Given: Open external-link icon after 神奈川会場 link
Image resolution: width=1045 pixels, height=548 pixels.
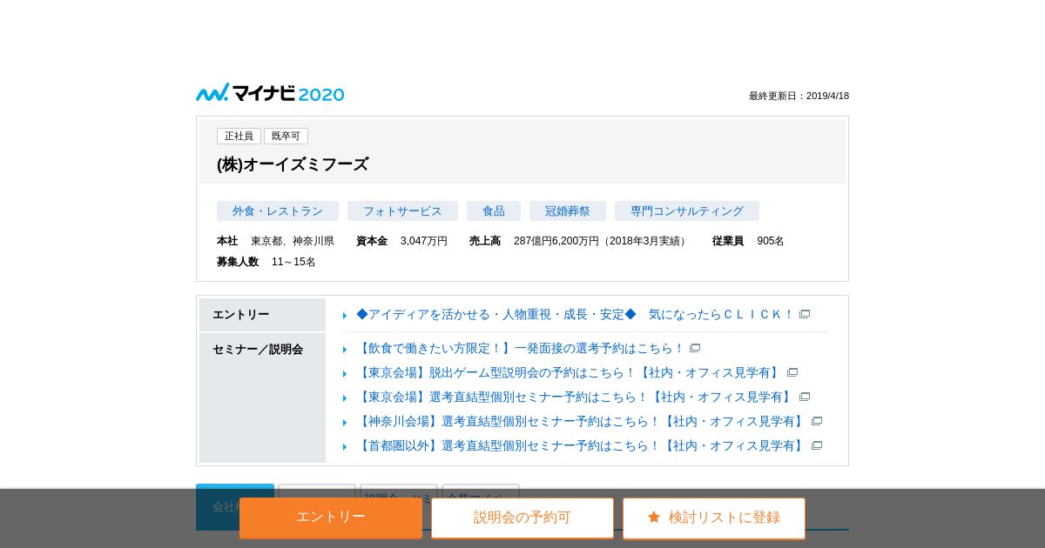Looking at the screenshot, I should coord(817,421).
